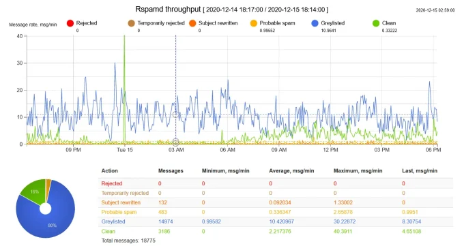Click the Minimum, msg/min column header
The width and height of the screenshot is (464, 246).
(225, 170)
